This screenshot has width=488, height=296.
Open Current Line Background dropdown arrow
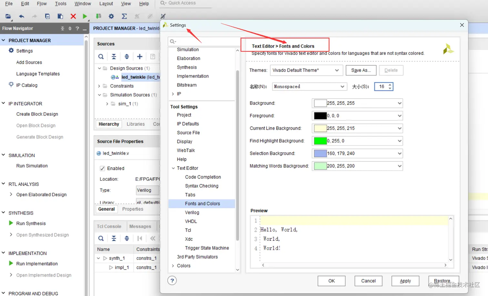point(400,128)
